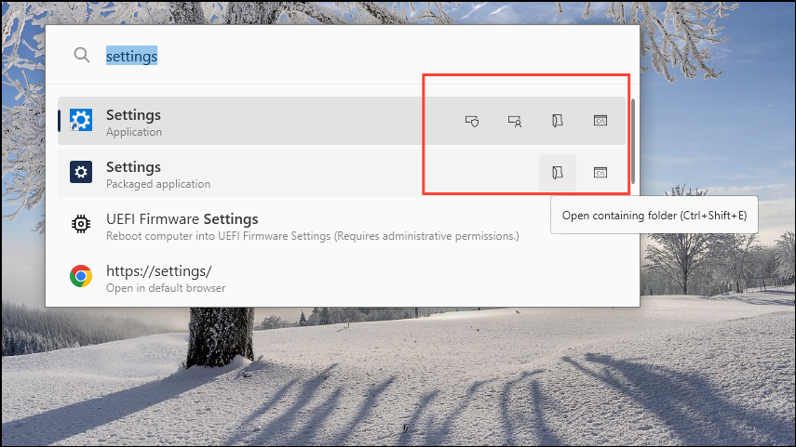The height and width of the screenshot is (447, 796).
Task: Select the 'UEFI Firmware Settings' result title
Action: (x=182, y=219)
